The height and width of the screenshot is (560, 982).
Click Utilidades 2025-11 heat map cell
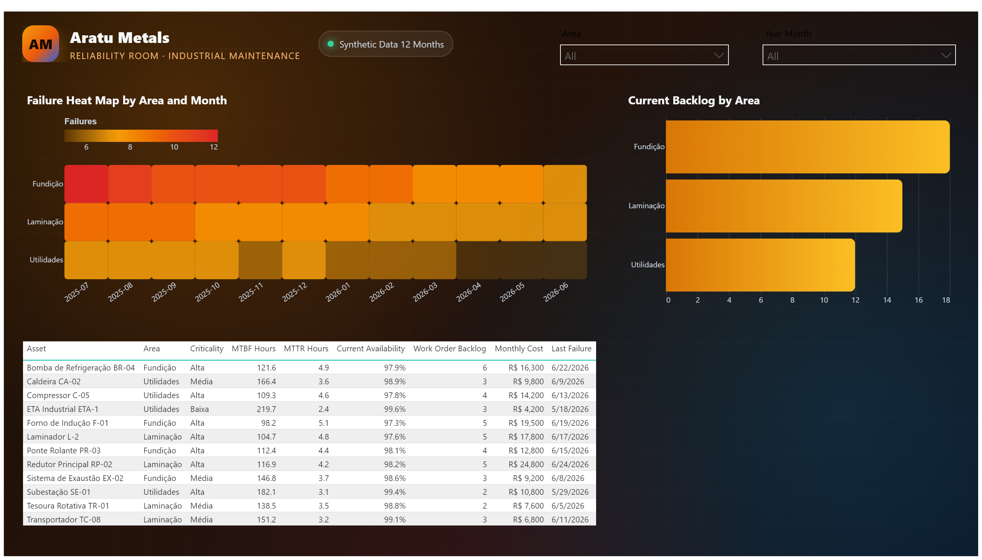260,260
